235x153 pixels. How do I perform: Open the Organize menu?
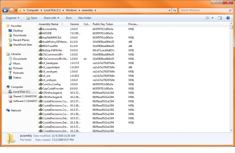12,18
